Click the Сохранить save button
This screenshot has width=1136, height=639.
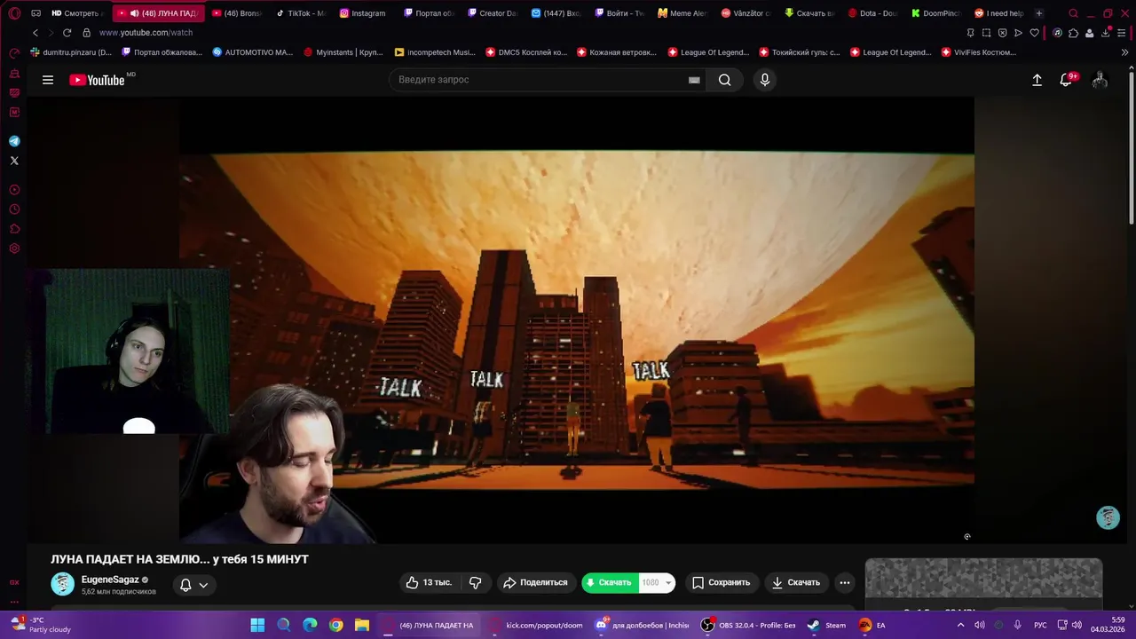click(x=721, y=582)
